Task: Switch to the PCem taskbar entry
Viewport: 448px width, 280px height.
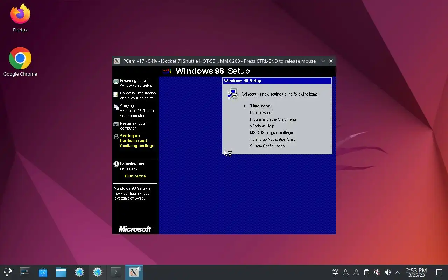Action: (x=134, y=272)
